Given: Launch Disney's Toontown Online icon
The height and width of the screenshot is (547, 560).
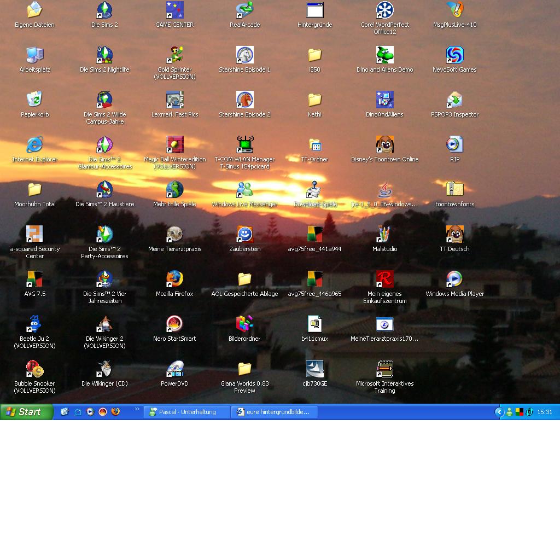Looking at the screenshot, I should pyautogui.click(x=384, y=145).
